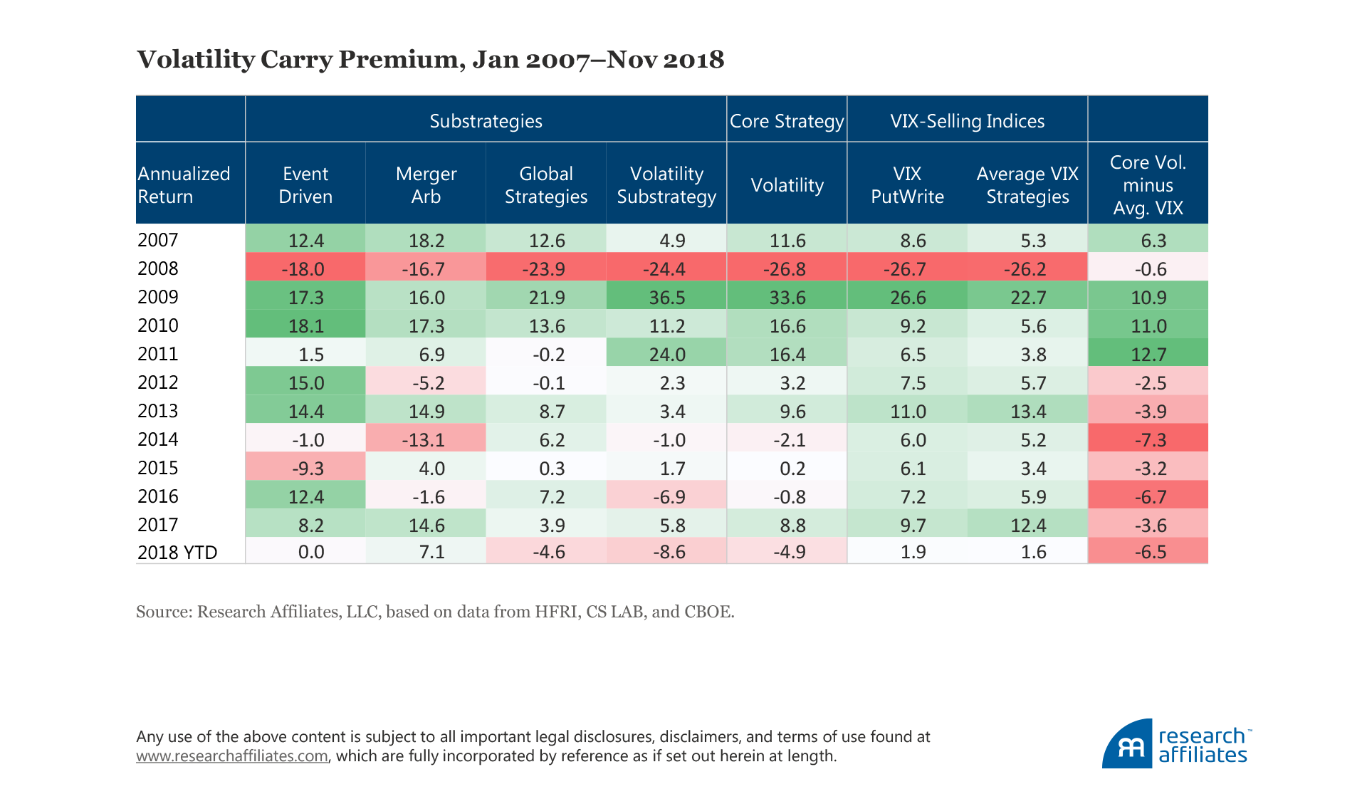This screenshot has width=1367, height=789.
Task: Click the Merger Arb column header
Action: point(426,185)
